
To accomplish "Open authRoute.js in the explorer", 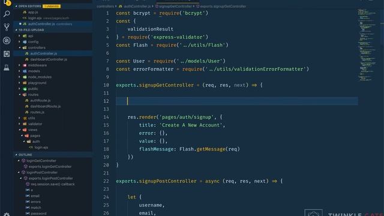I will (40, 100).
